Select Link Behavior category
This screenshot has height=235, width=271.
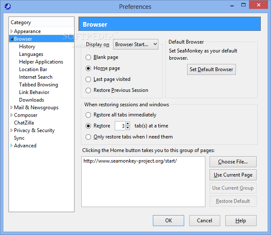[x=34, y=92]
